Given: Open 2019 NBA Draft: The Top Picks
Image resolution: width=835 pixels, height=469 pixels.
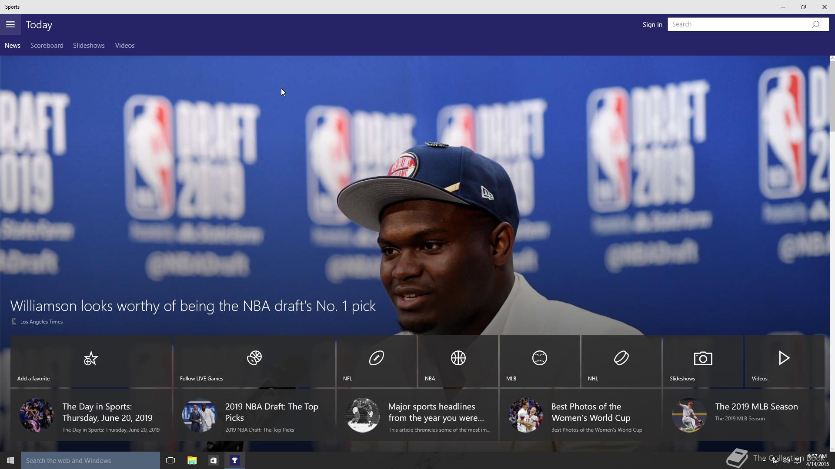Looking at the screenshot, I should 254,415.
